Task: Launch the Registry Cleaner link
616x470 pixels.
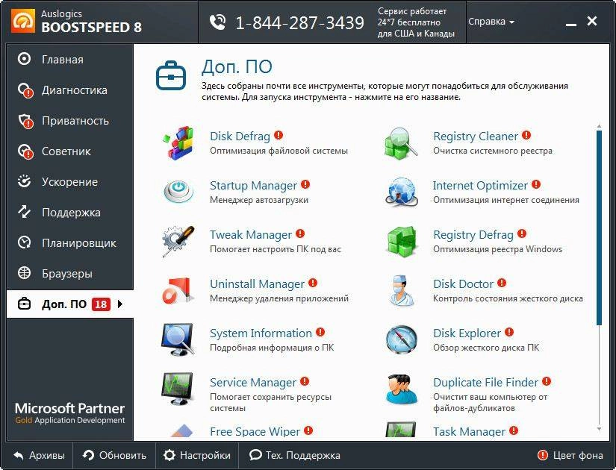Action: point(476,137)
